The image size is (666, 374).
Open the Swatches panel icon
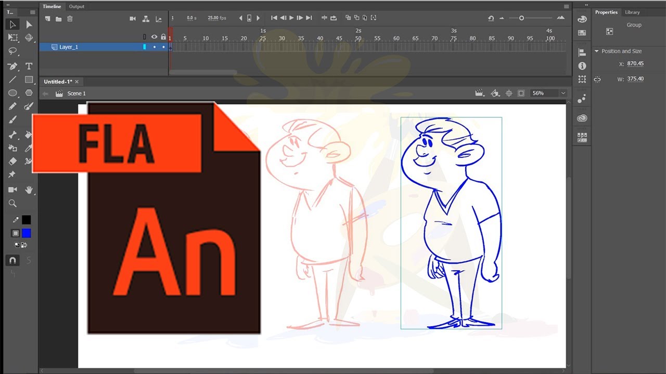coord(582,33)
